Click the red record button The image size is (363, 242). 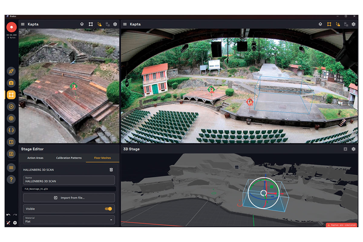[x=11, y=27]
